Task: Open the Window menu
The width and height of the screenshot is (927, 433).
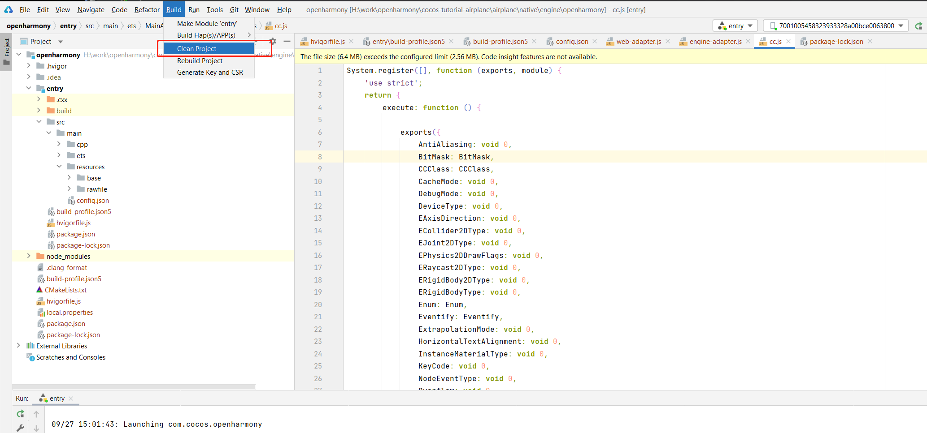Action: [x=257, y=9]
